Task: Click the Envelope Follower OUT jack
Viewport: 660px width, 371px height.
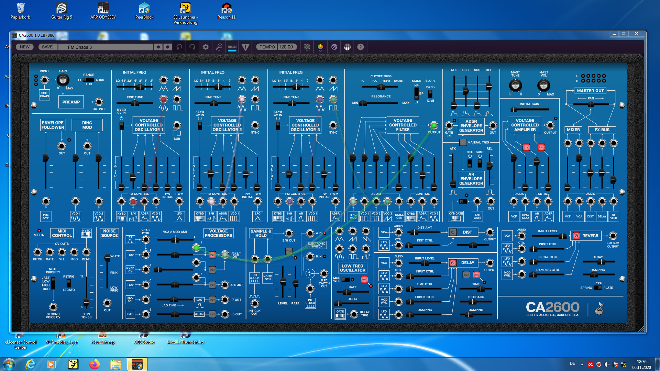Action: pos(62,146)
